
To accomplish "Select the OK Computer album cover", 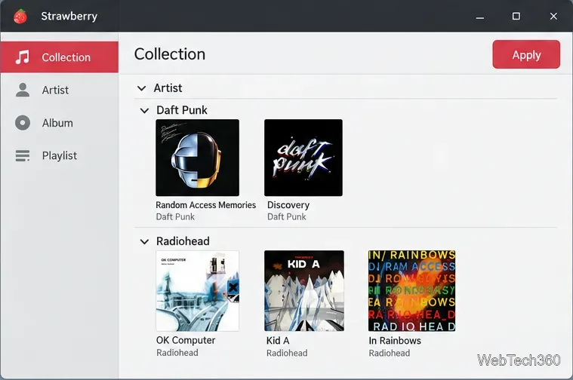I will (197, 291).
